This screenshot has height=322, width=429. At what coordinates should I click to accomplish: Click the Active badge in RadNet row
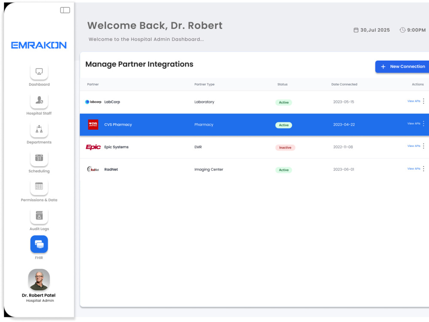[x=284, y=170]
